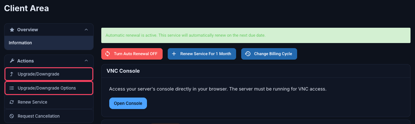This screenshot has width=415, height=124.
Task: Open the VNC Console
Action: 128,103
